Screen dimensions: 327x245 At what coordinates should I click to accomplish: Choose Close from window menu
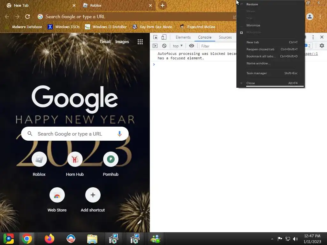(x=270, y=83)
